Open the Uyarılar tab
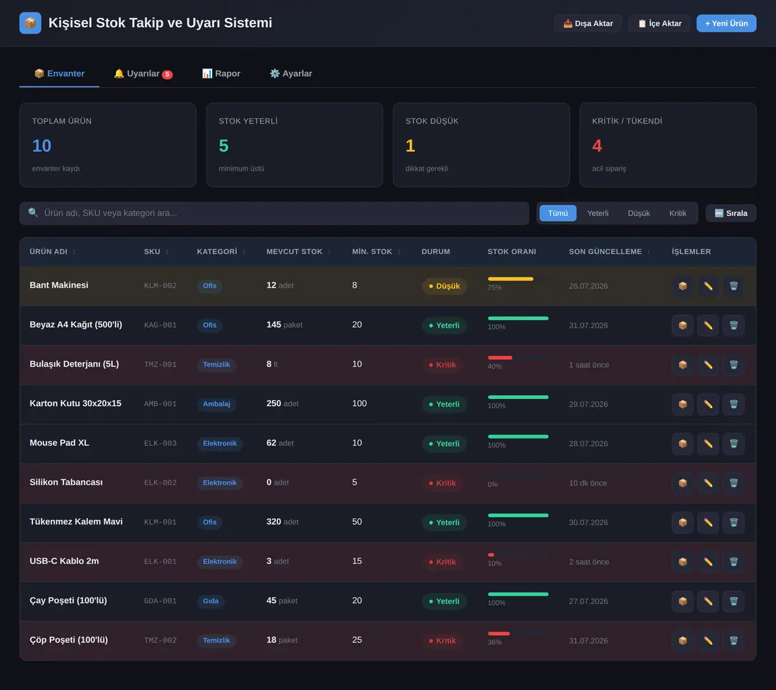The height and width of the screenshot is (690, 776). pos(143,74)
